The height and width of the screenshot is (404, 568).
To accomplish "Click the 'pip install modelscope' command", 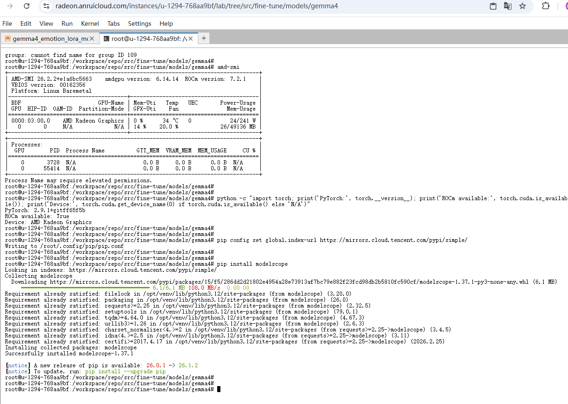I will tap(253, 264).
